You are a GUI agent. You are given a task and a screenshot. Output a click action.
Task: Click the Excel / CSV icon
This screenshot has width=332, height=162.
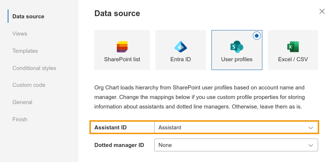pos(293,47)
